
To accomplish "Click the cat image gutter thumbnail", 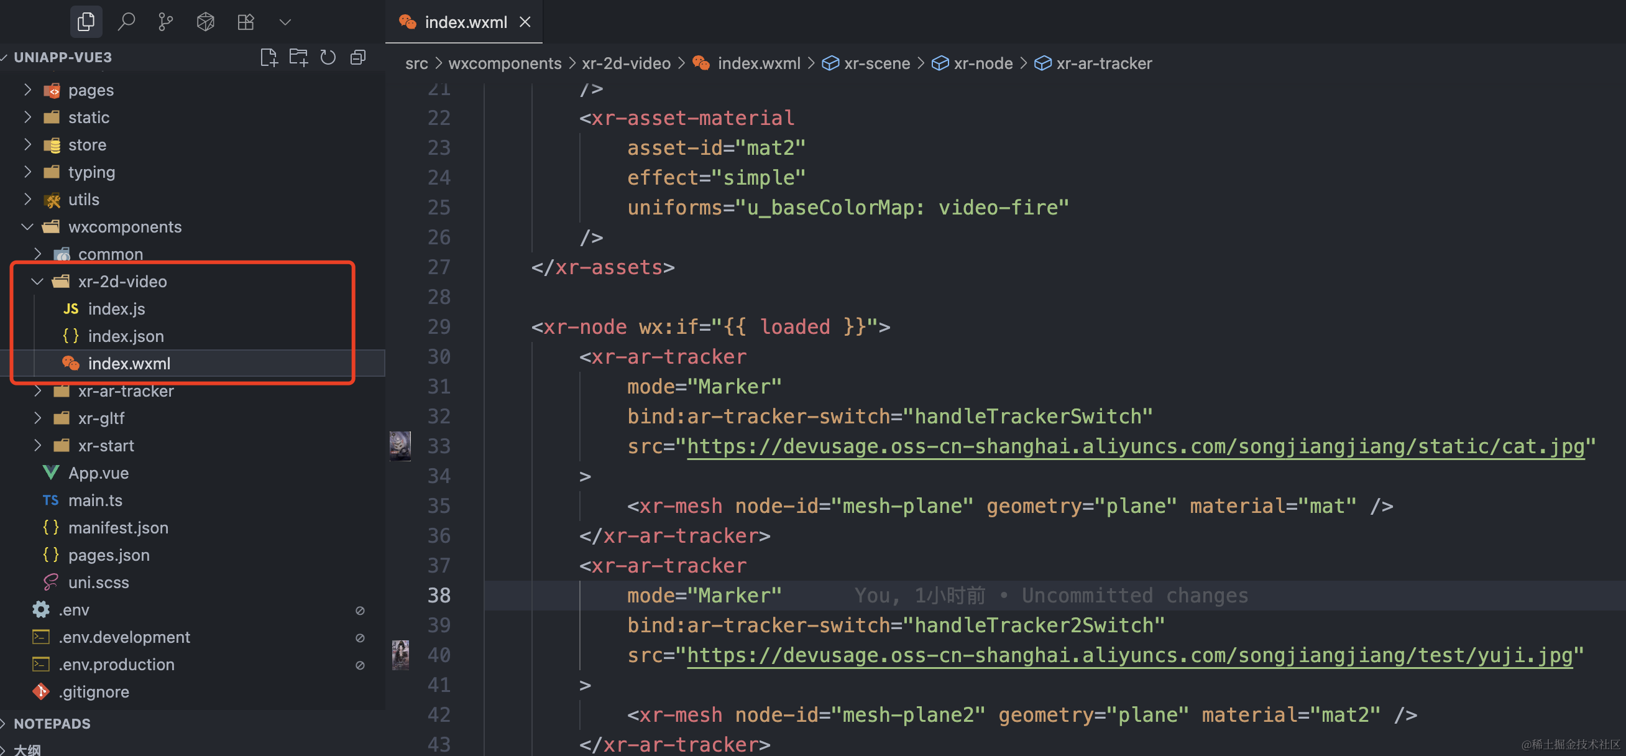I will point(400,446).
